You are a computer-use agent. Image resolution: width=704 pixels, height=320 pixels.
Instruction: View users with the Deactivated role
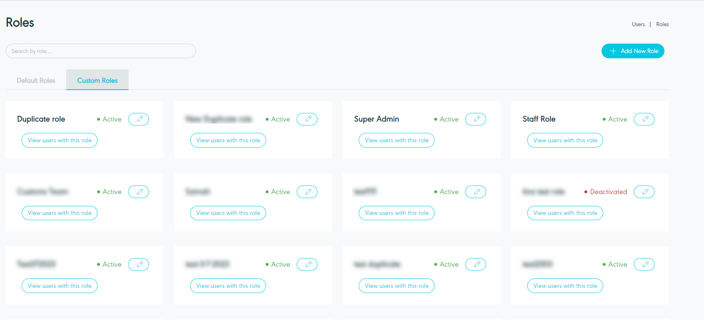click(x=565, y=213)
